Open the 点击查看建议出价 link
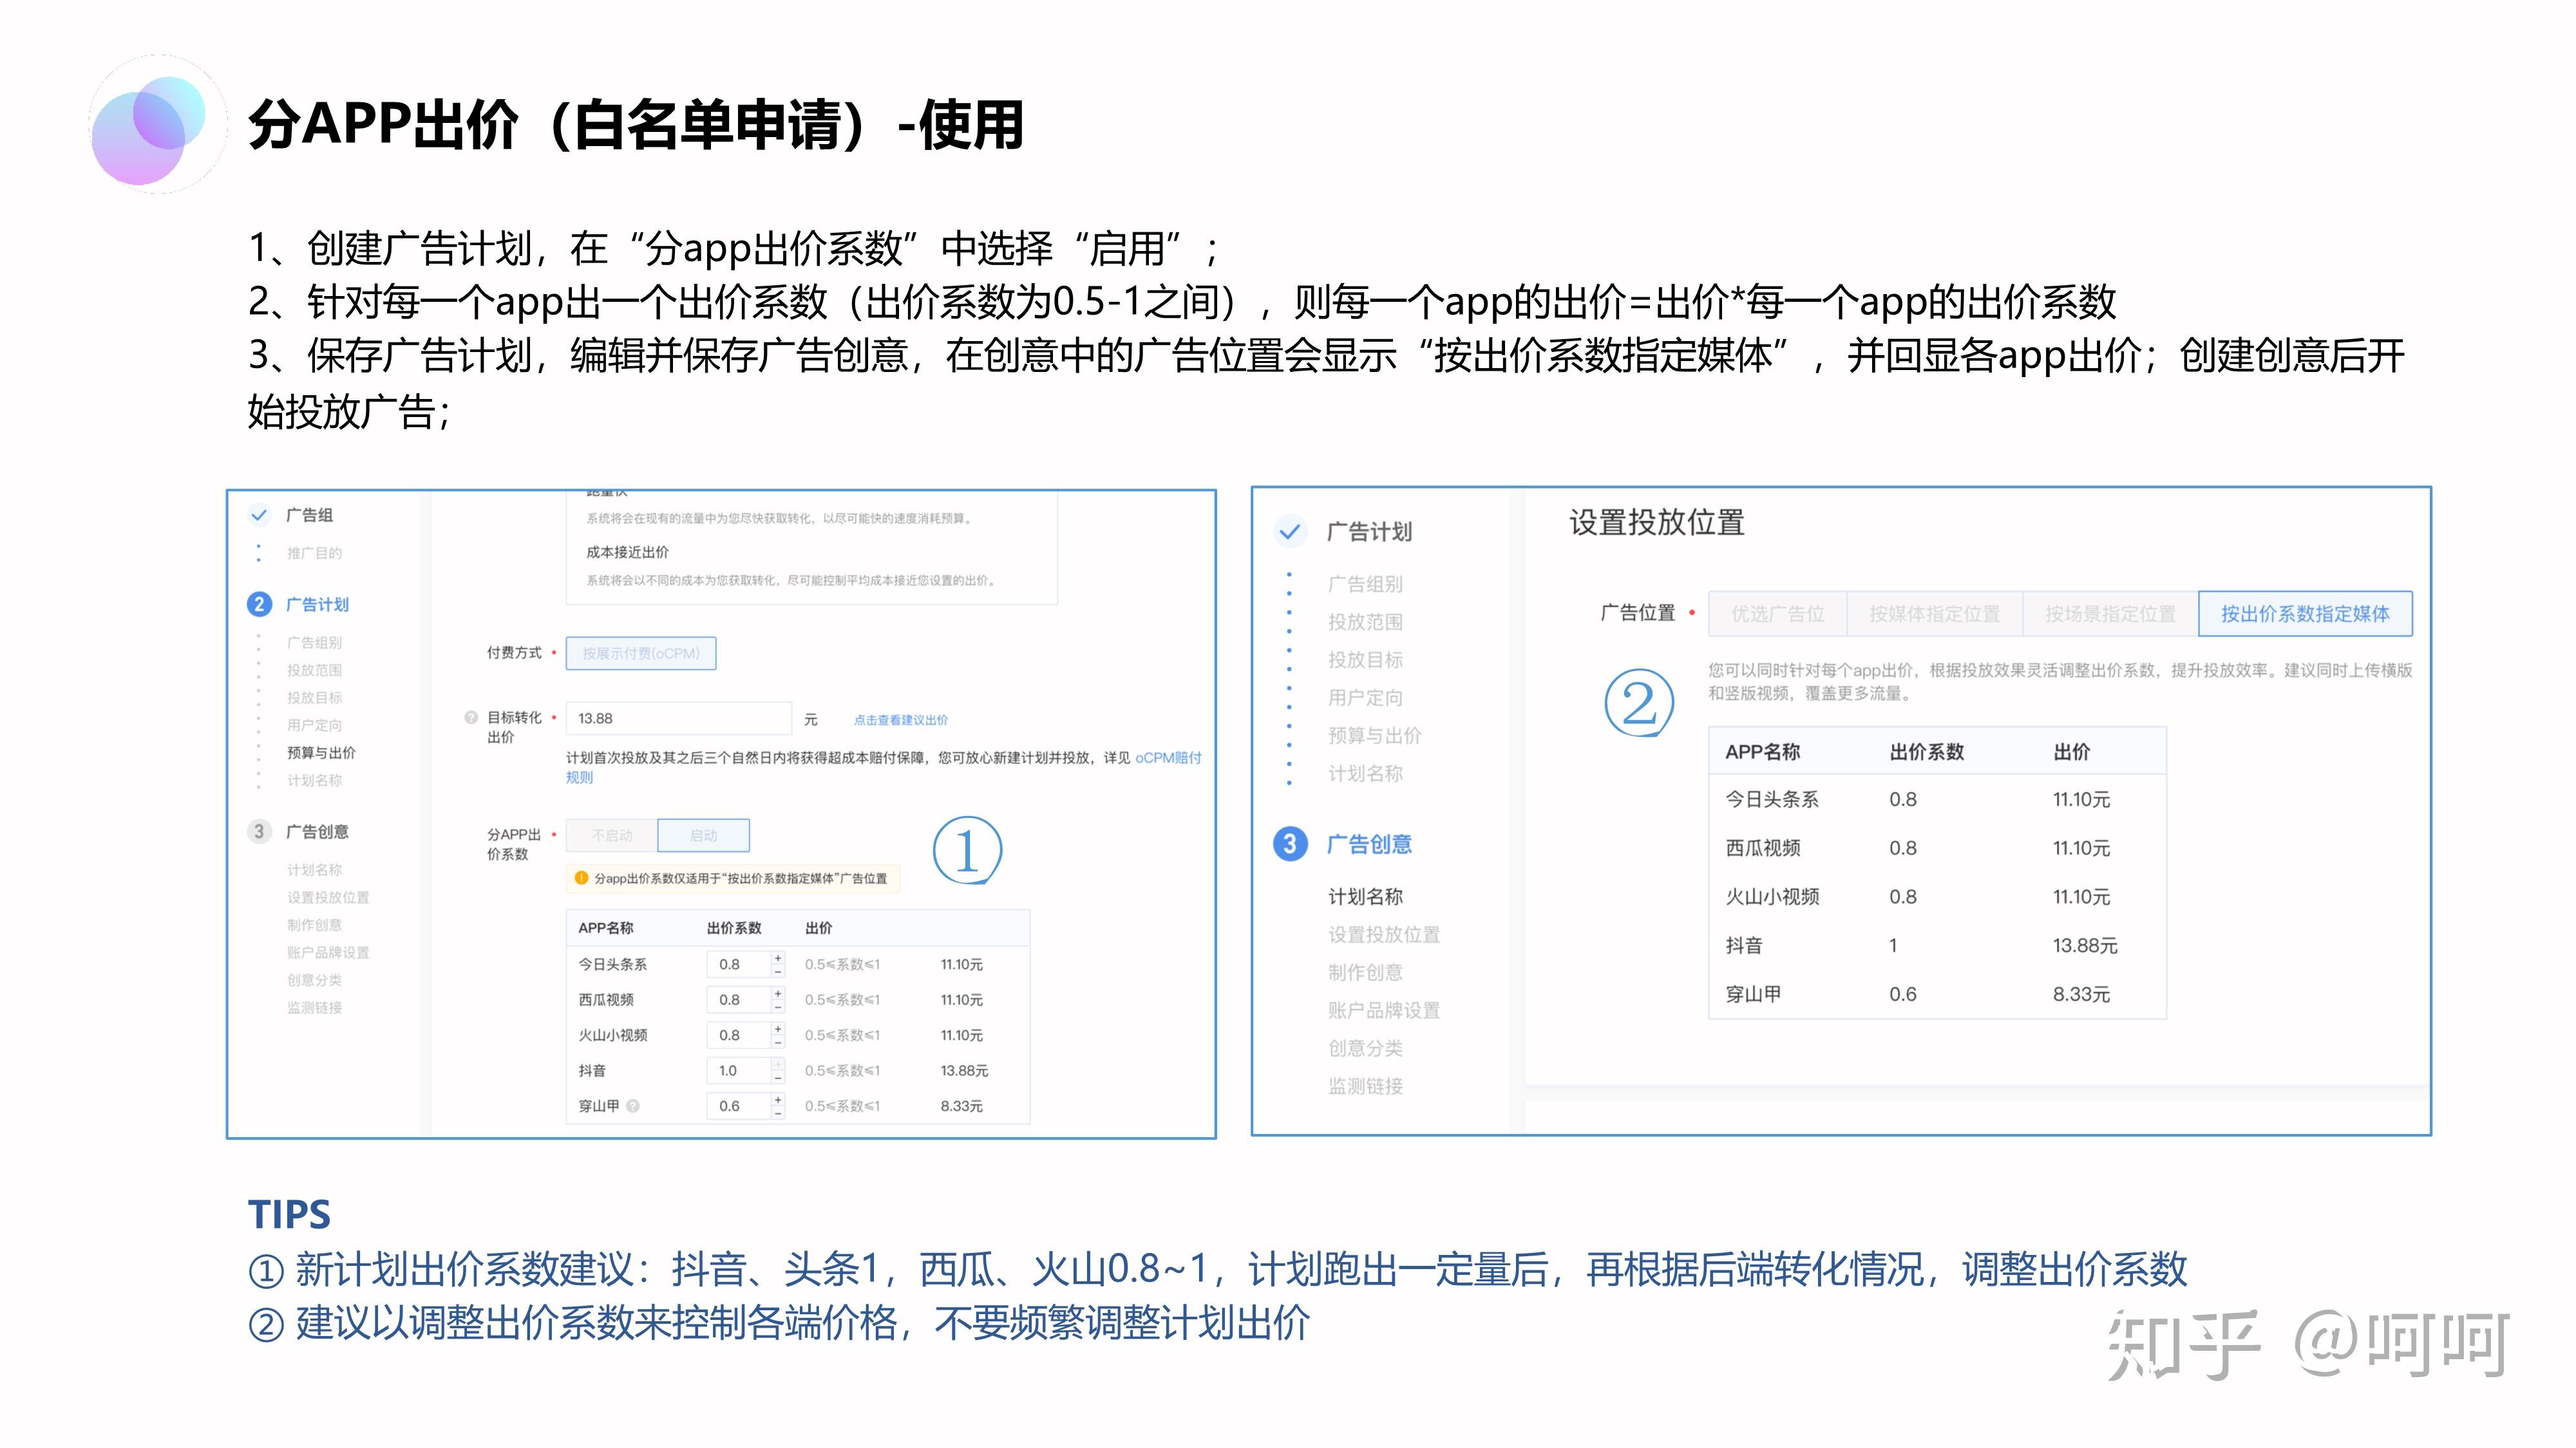This screenshot has height=1448, width=2576. [x=901, y=719]
